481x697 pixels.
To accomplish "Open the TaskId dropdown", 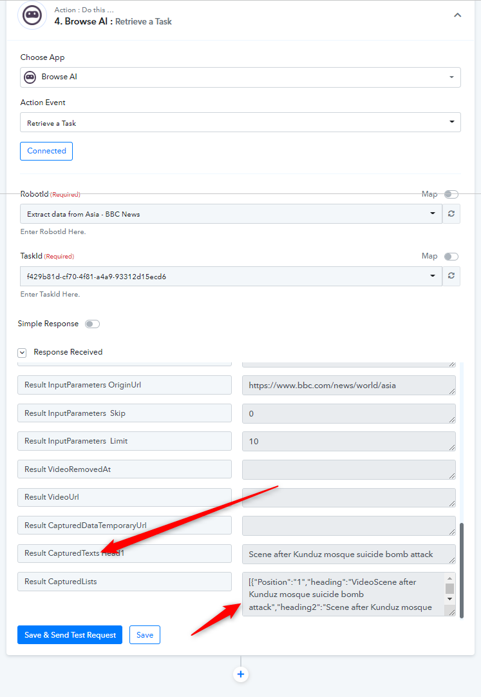I will pos(231,276).
